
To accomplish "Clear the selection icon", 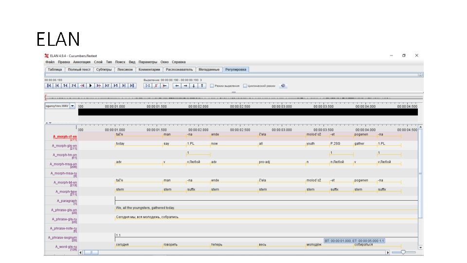I will pos(156,86).
